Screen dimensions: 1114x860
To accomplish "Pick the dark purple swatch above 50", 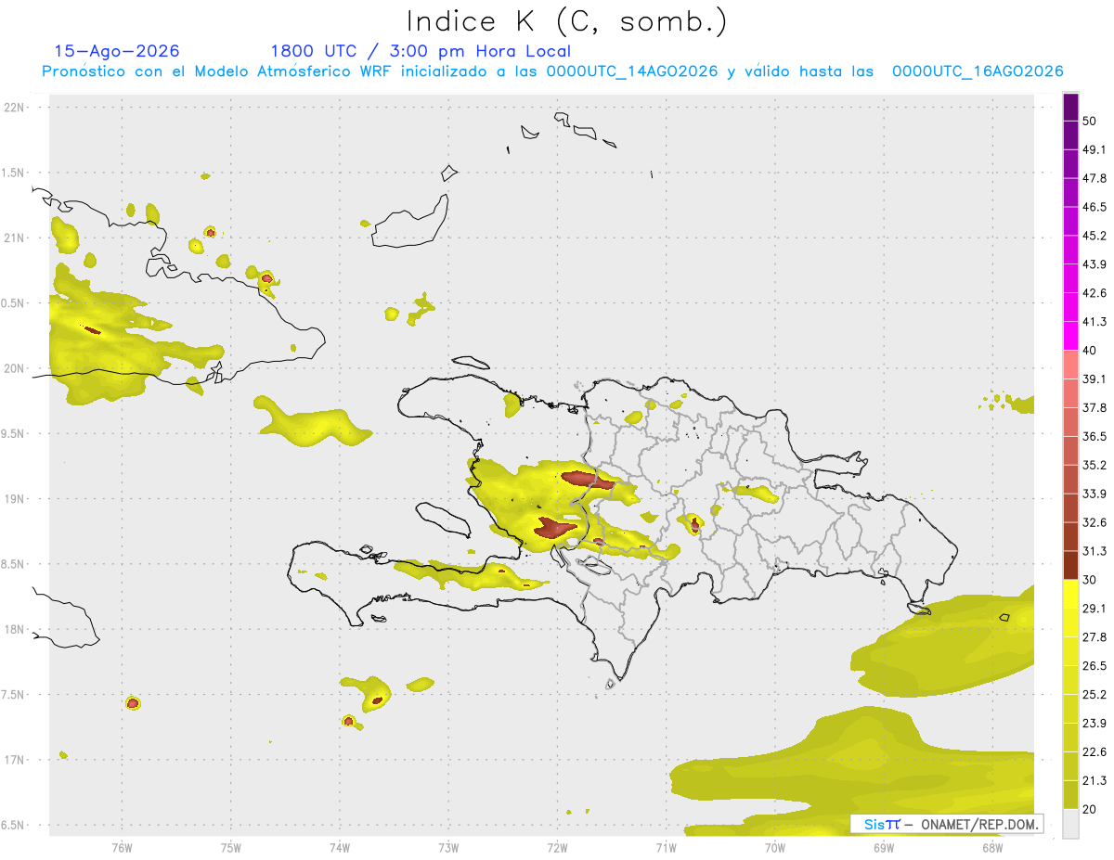I will [1070, 107].
